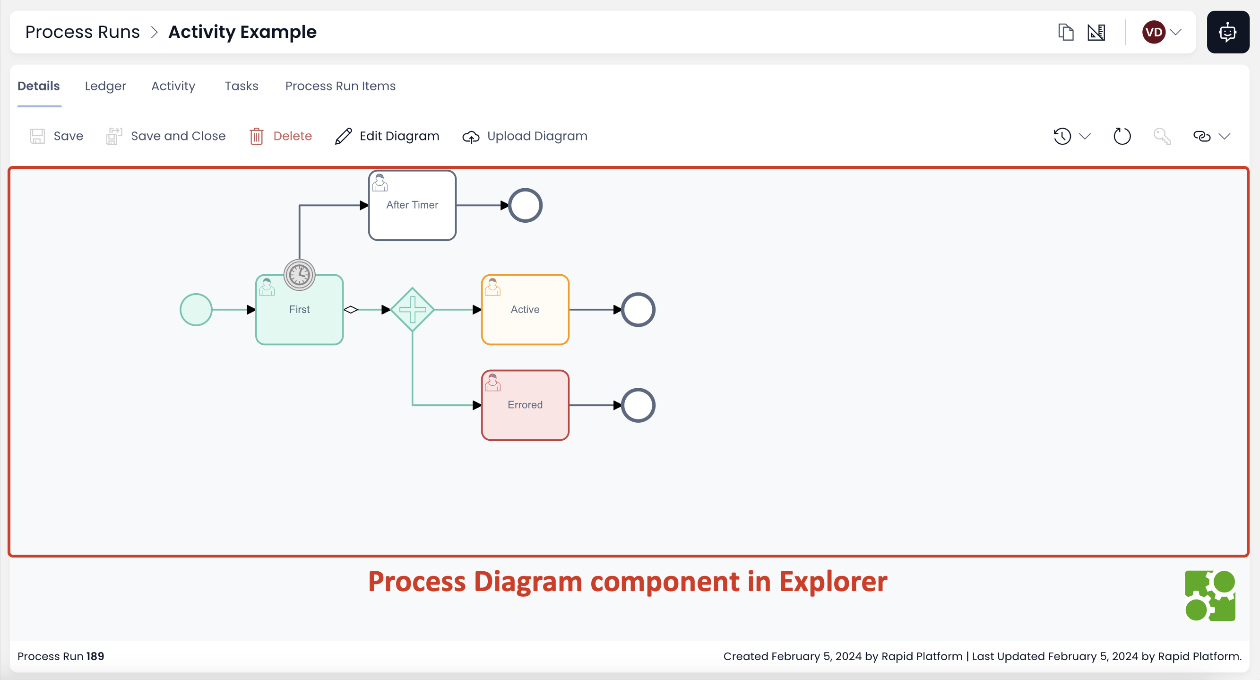Open the Process Run Items tab
This screenshot has height=680, width=1260.
pyautogui.click(x=340, y=86)
